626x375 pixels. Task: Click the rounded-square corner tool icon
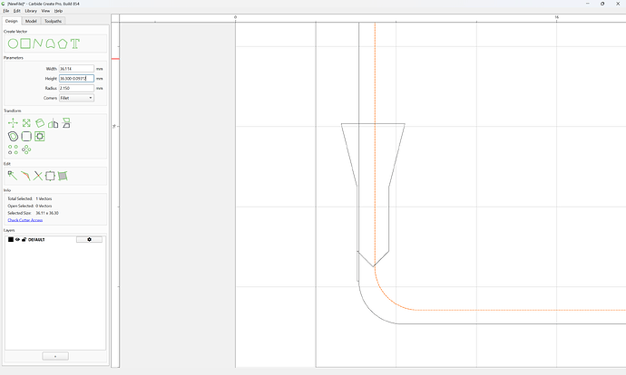click(x=26, y=136)
